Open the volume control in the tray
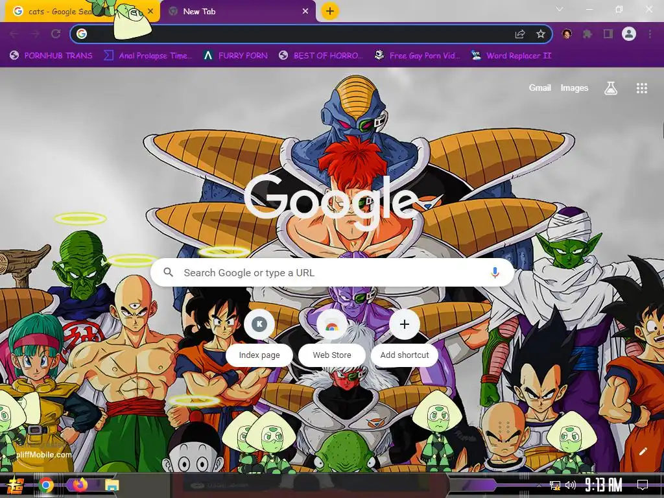The height and width of the screenshot is (498, 664). tap(571, 485)
